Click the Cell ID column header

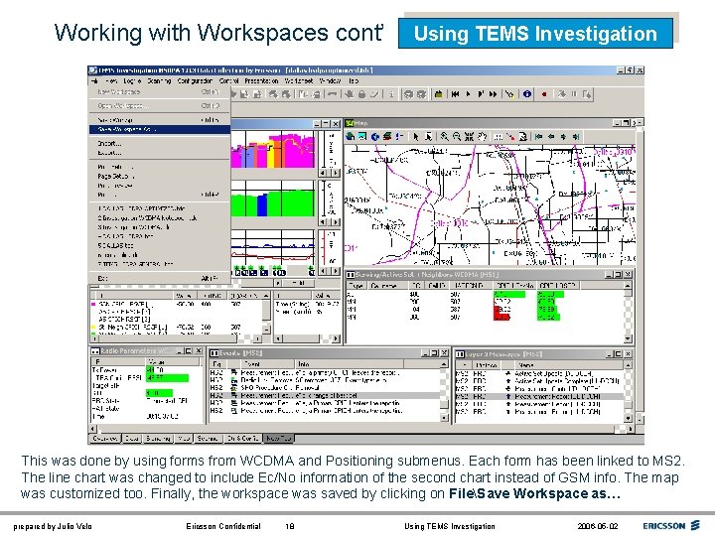tap(436, 285)
